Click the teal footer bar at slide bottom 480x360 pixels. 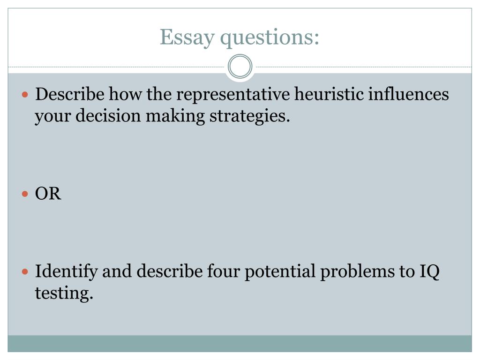click(x=240, y=344)
